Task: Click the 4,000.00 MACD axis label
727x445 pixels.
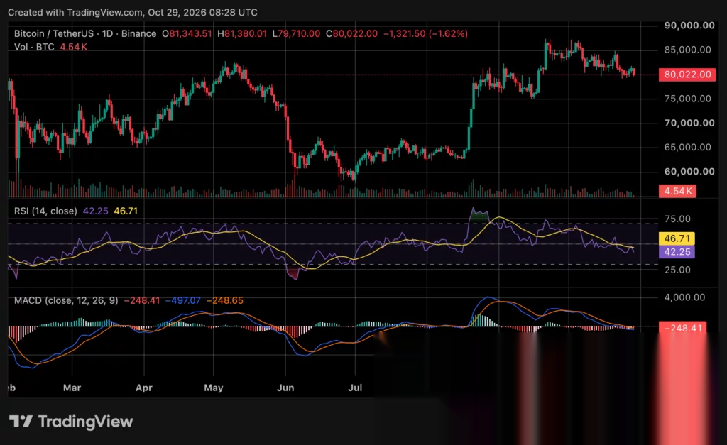Action: click(x=684, y=297)
